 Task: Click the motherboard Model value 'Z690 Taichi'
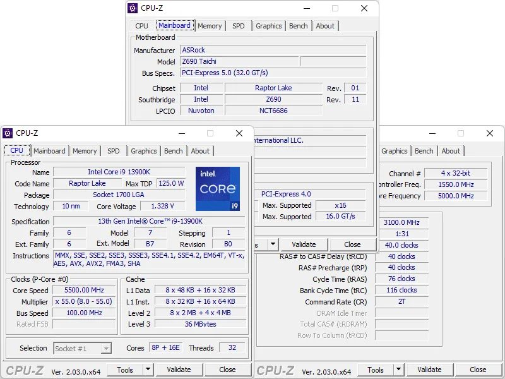click(239, 61)
